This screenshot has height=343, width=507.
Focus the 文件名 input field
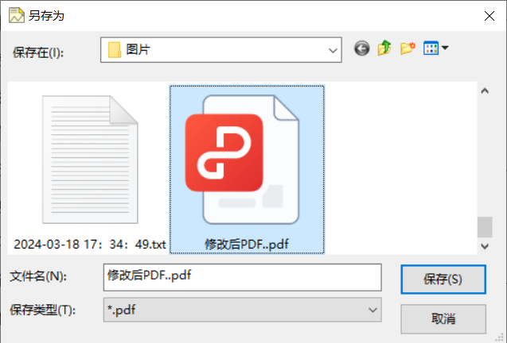[243, 277]
